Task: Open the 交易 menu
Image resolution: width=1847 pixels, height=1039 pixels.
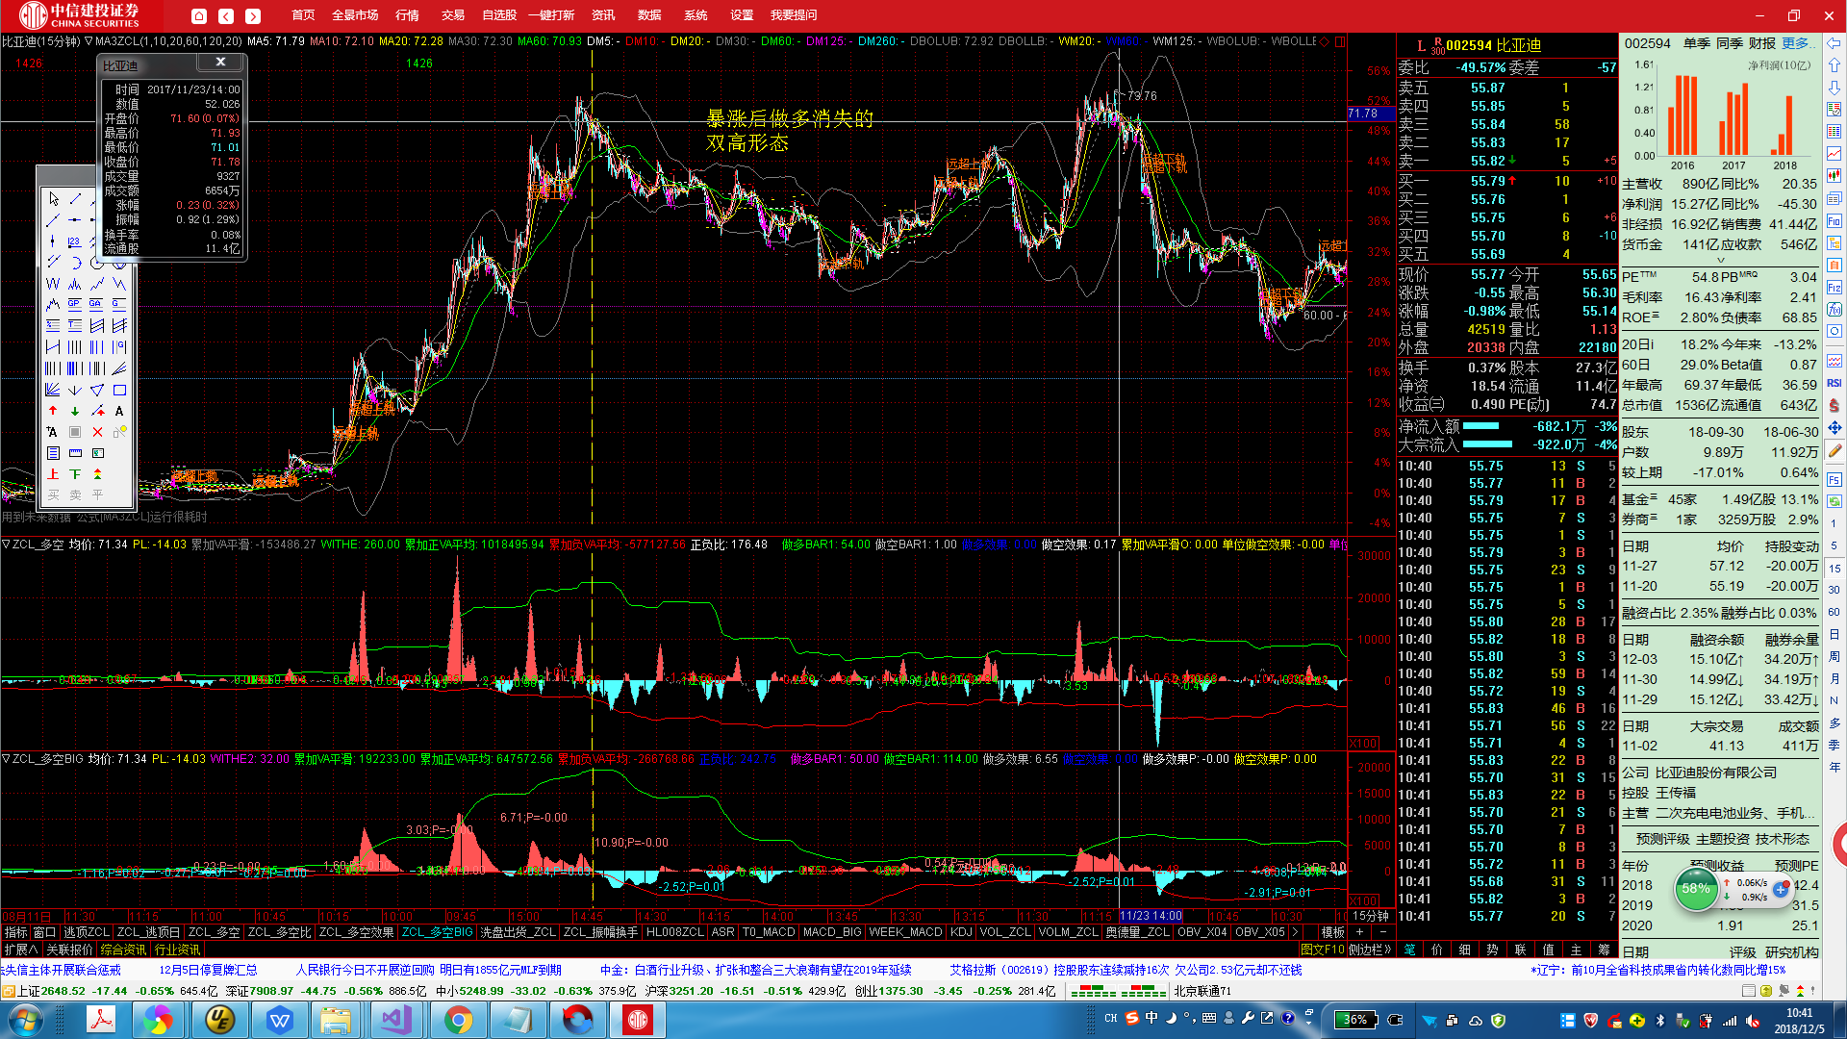Action: click(x=453, y=15)
